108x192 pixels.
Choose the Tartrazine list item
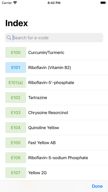pos(57,98)
